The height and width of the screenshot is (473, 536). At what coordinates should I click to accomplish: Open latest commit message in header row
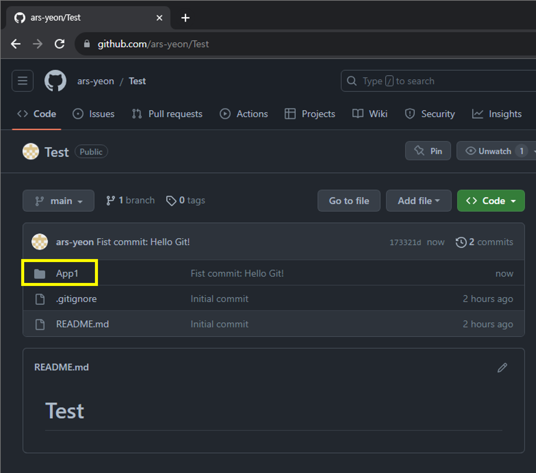[143, 242]
